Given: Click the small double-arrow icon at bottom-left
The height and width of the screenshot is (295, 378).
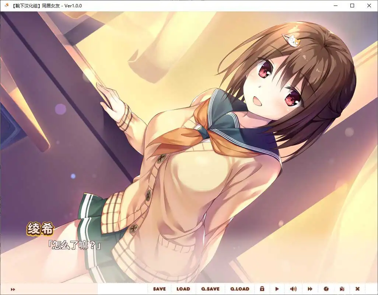Looking at the screenshot, I should (13, 289).
